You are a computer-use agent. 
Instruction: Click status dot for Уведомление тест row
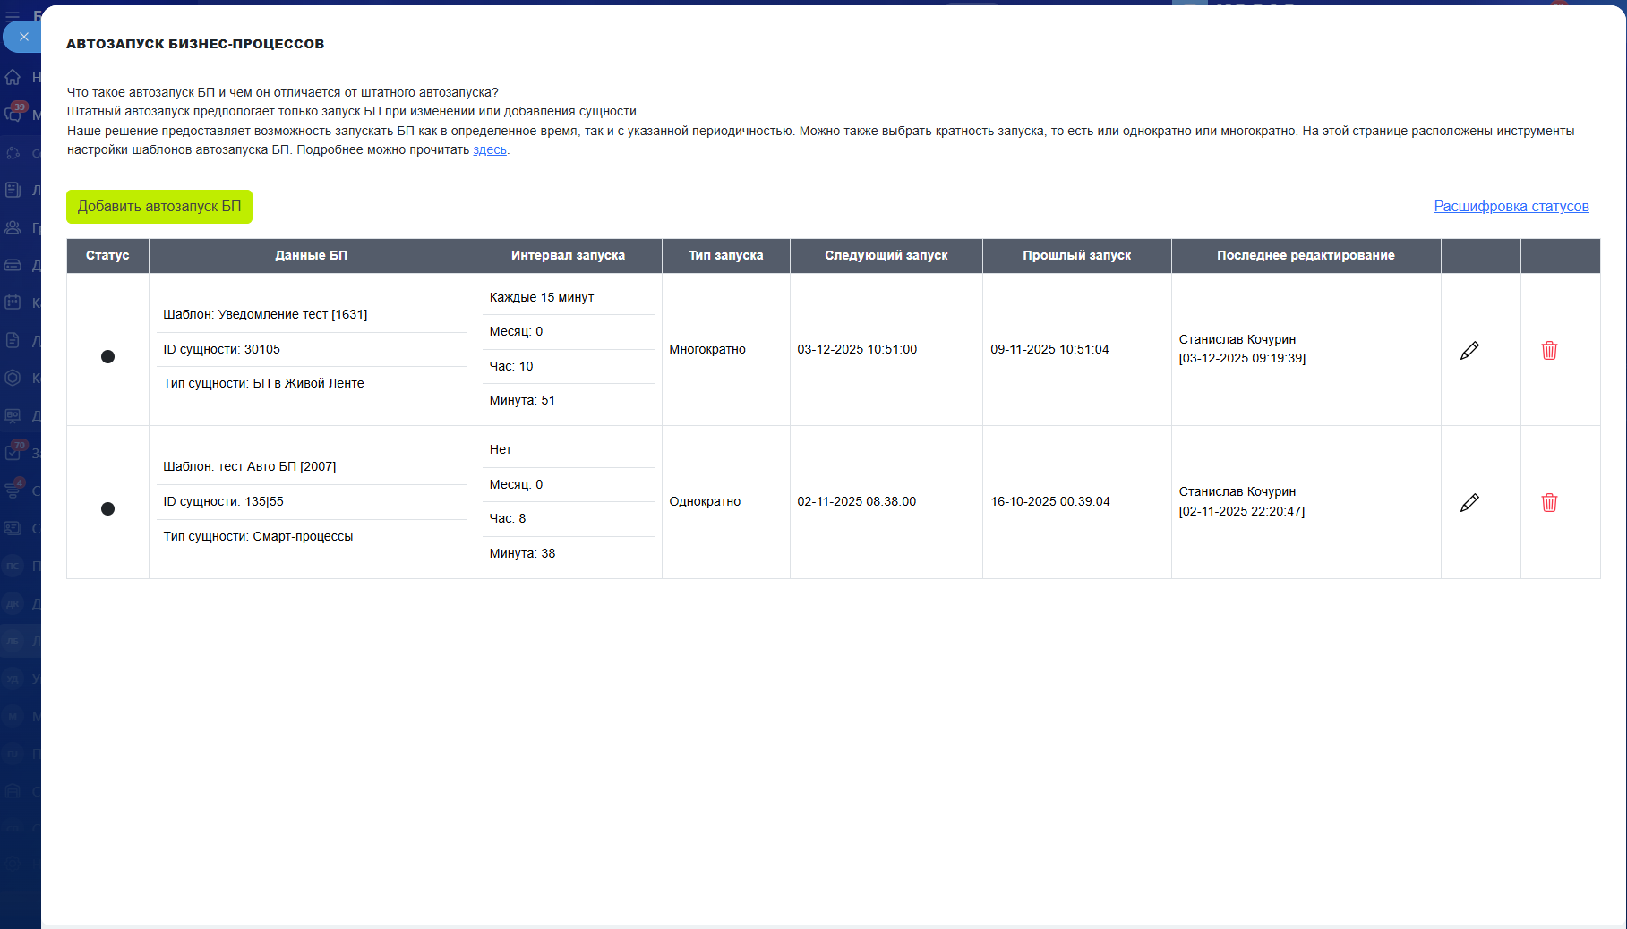click(x=107, y=356)
